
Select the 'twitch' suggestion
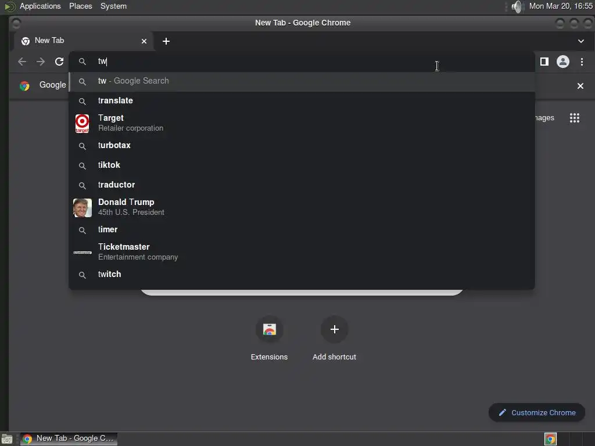(x=302, y=275)
